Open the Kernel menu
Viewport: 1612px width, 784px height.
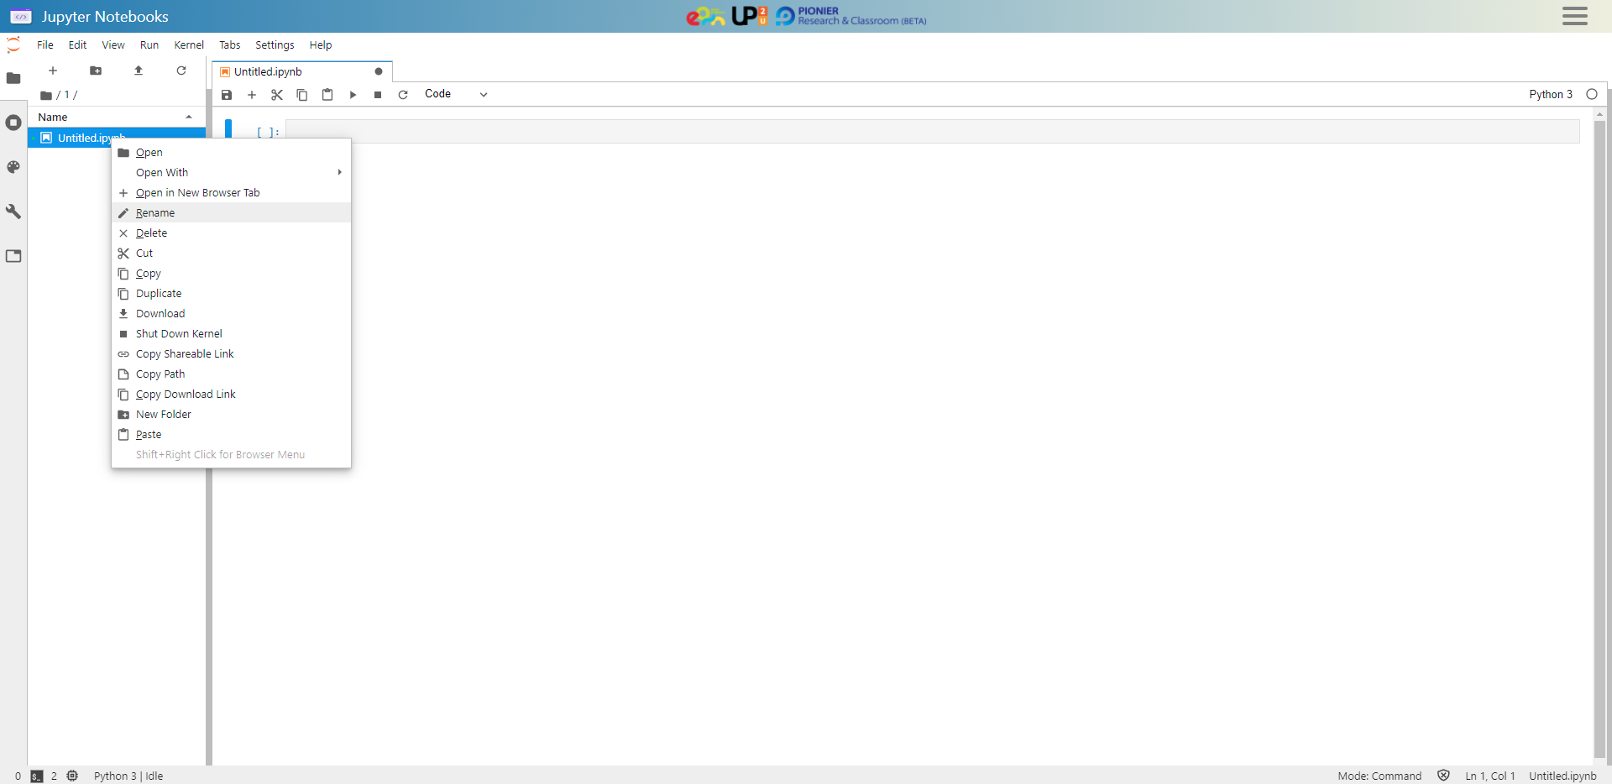189,45
